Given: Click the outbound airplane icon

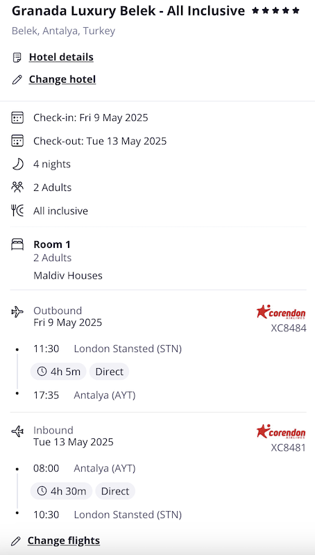Looking at the screenshot, I should click(x=17, y=312).
